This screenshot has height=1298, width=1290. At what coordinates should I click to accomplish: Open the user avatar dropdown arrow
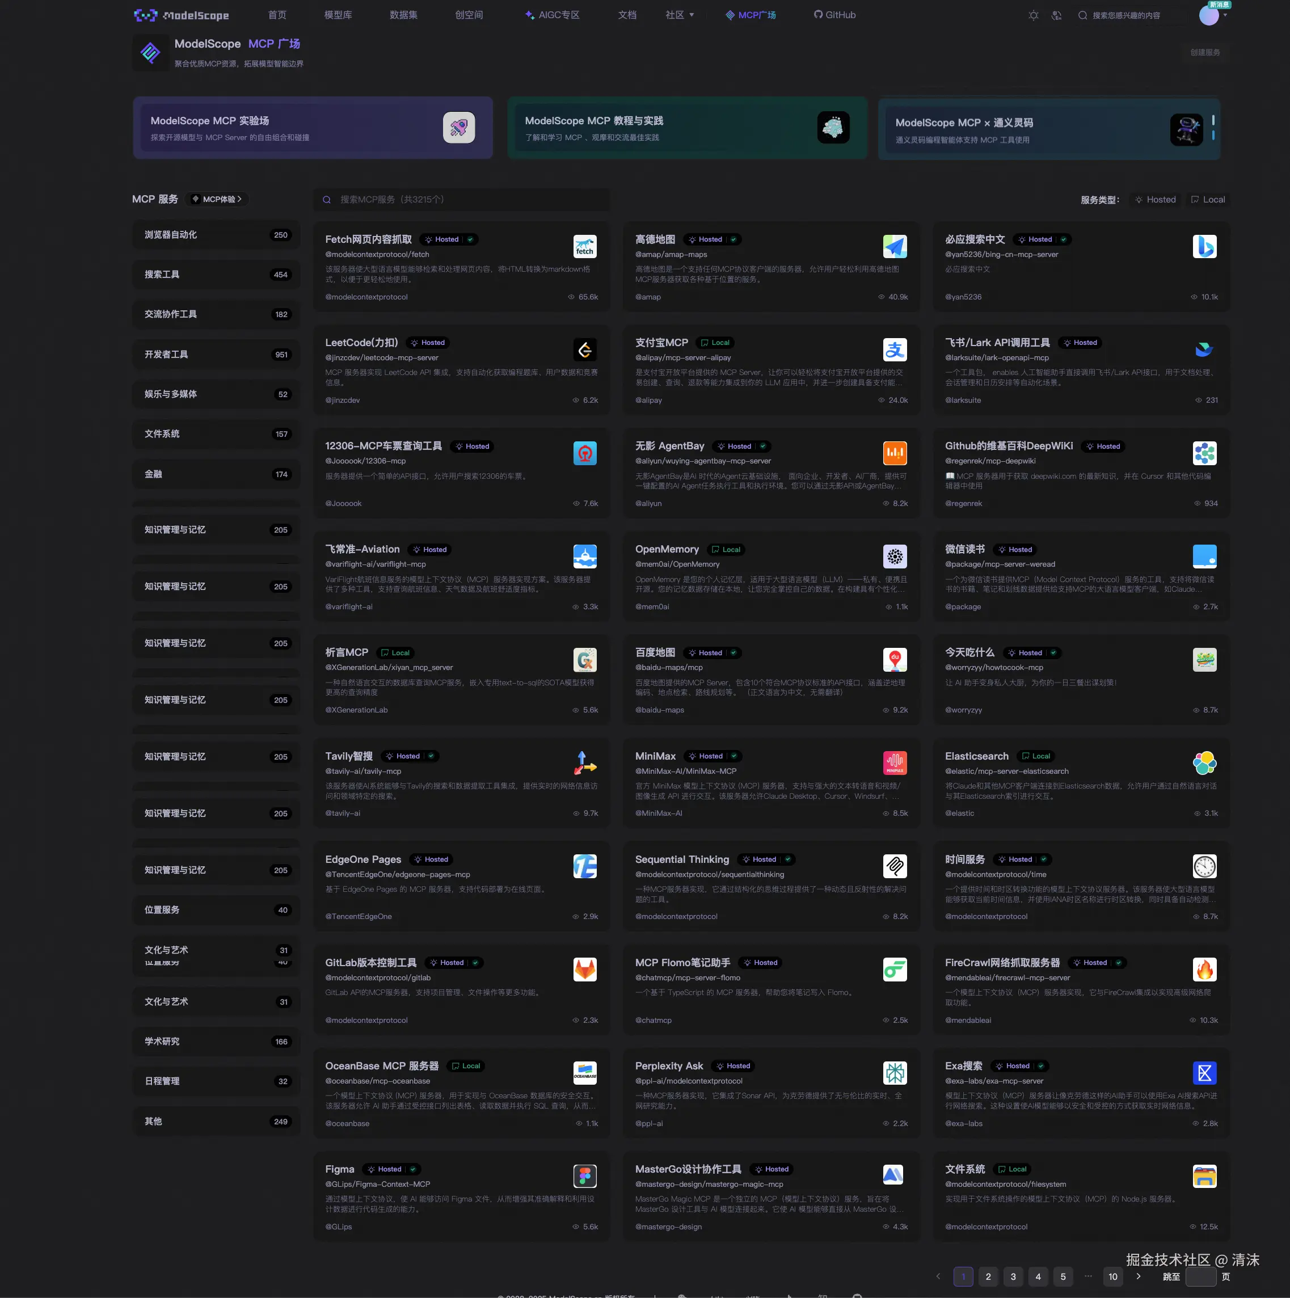click(x=1225, y=15)
